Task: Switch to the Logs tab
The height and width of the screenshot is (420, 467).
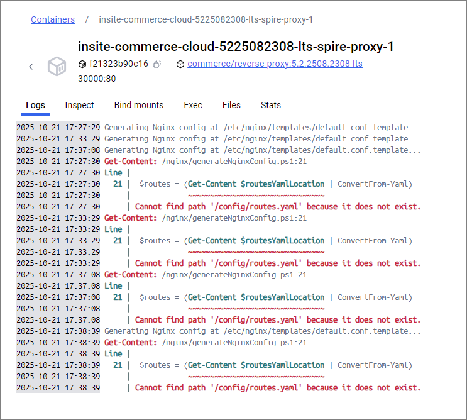Action: [x=35, y=105]
